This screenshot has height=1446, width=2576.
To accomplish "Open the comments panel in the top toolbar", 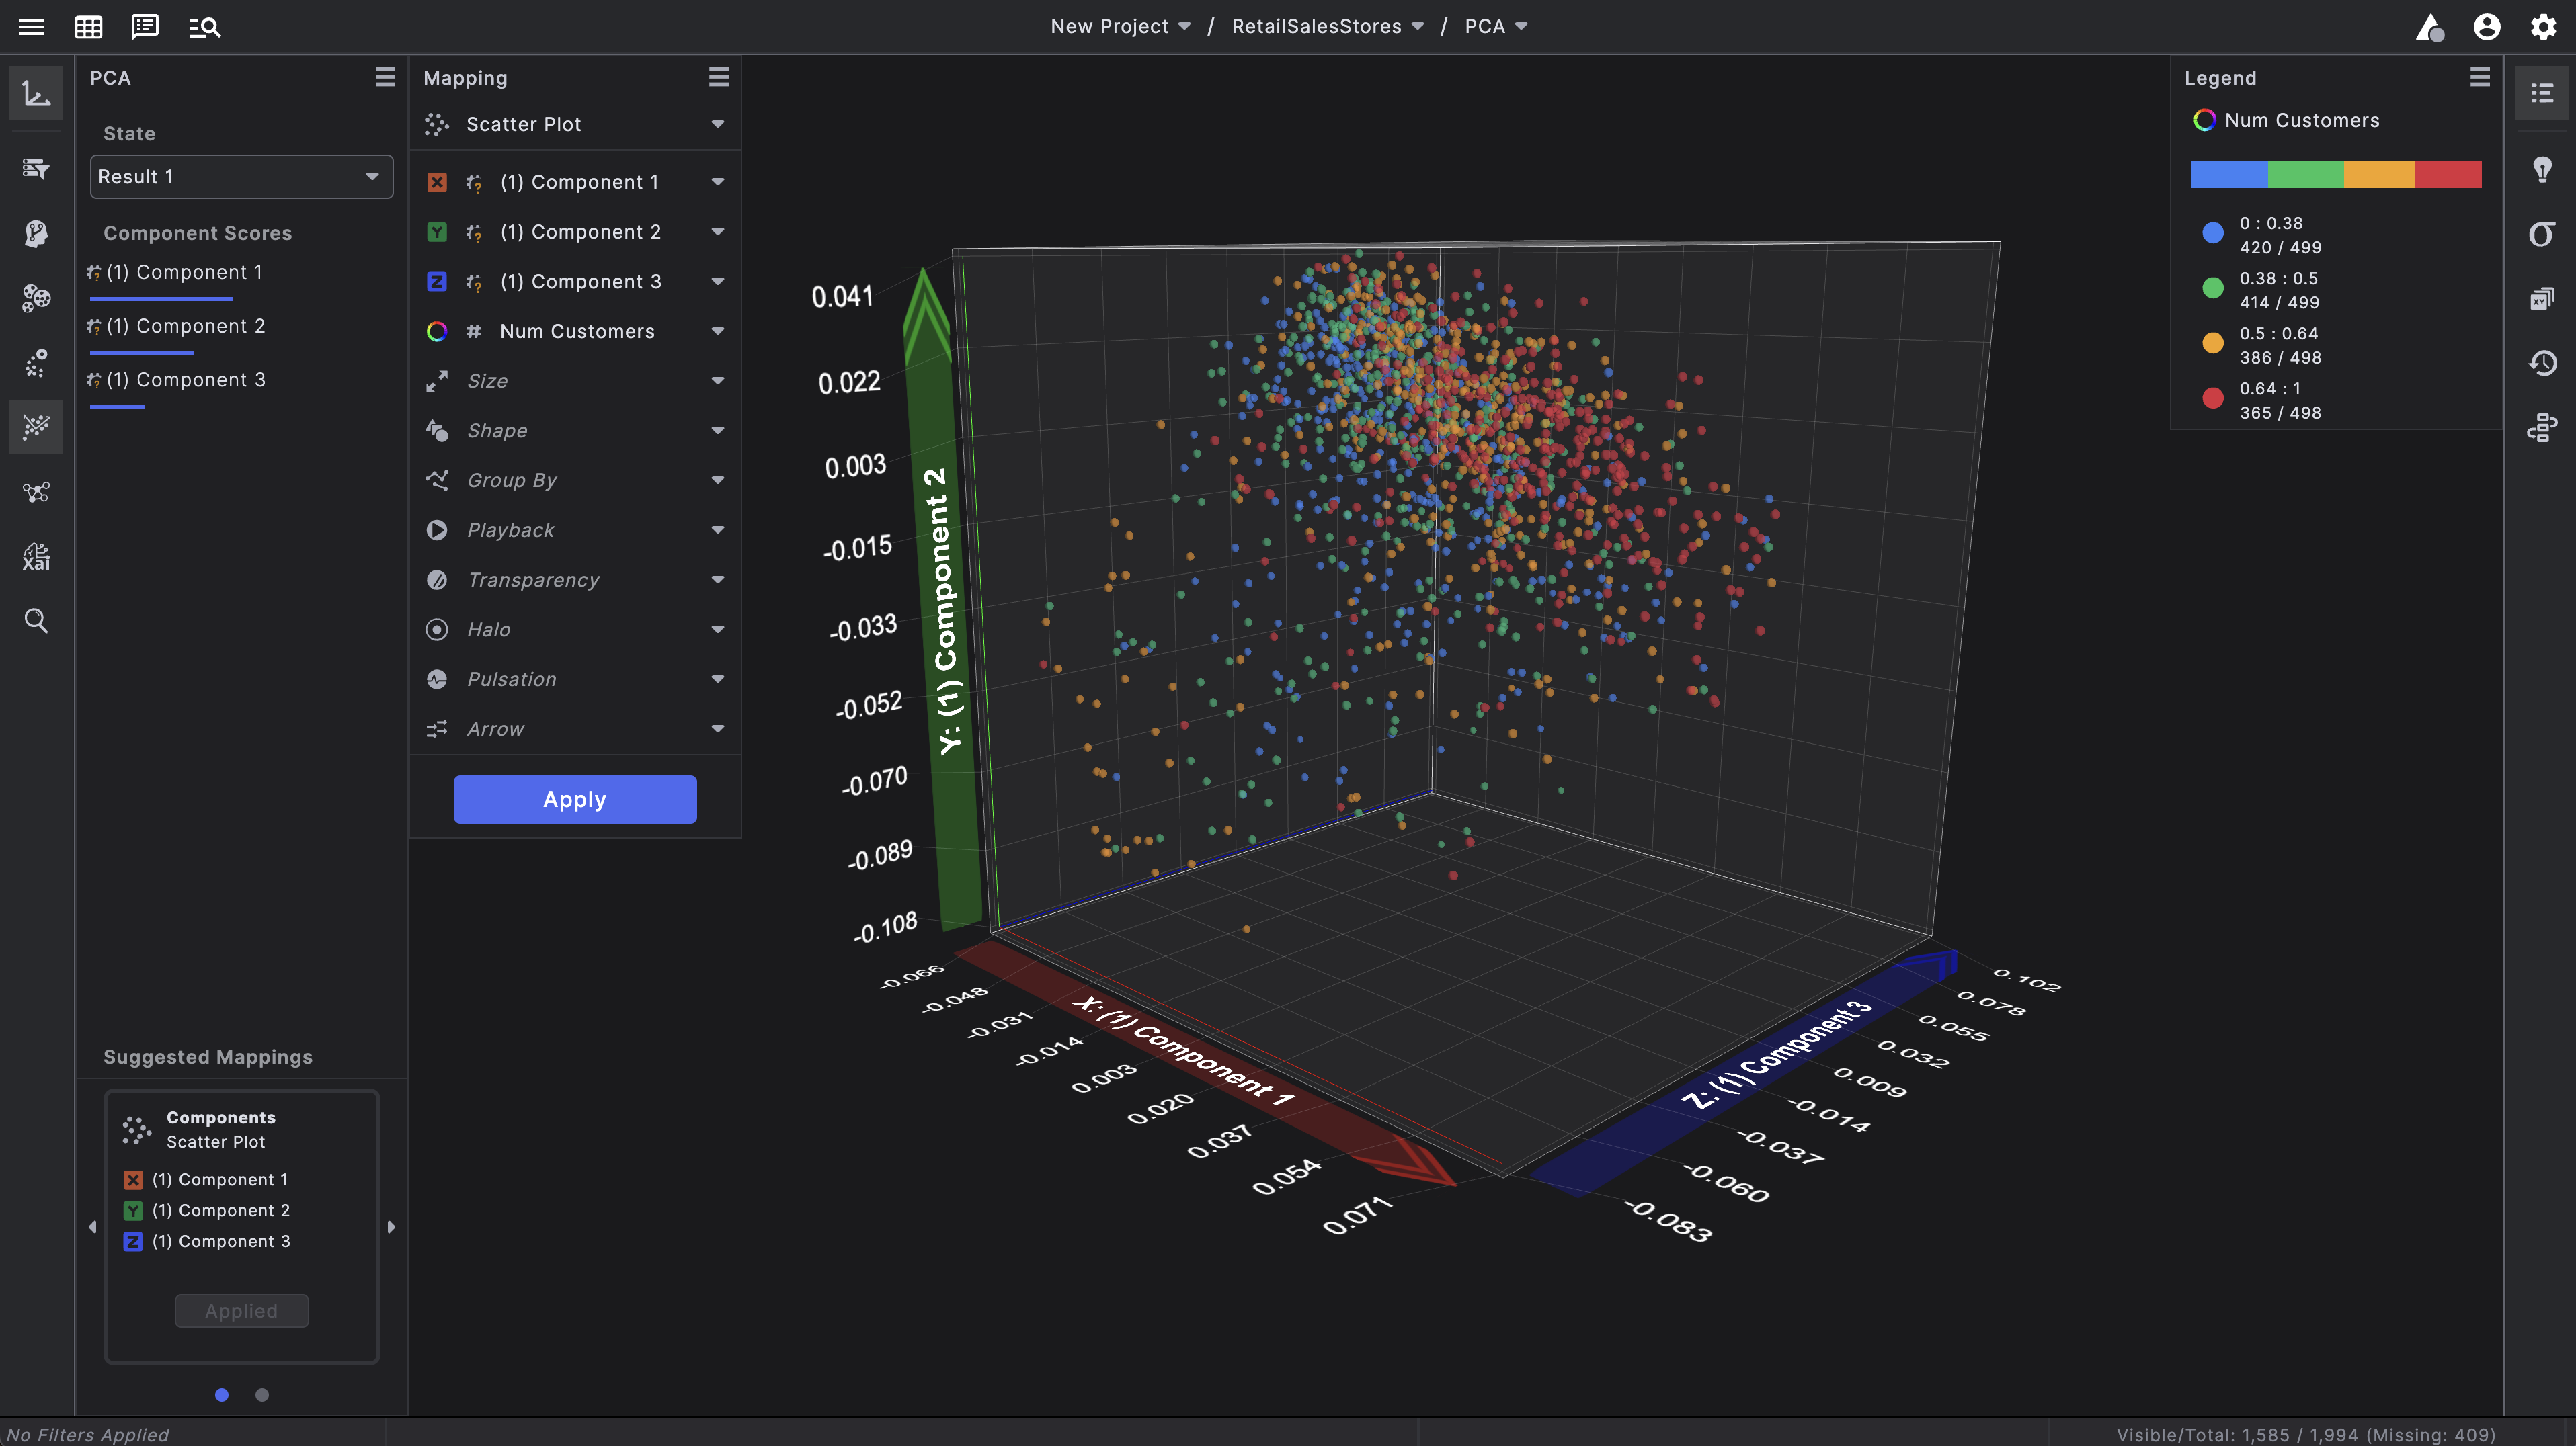I will 145,27.
